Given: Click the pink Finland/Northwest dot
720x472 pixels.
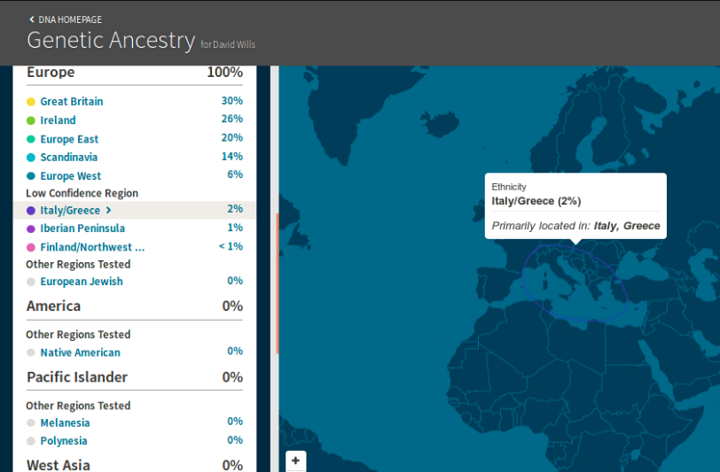Looking at the screenshot, I should (x=31, y=248).
